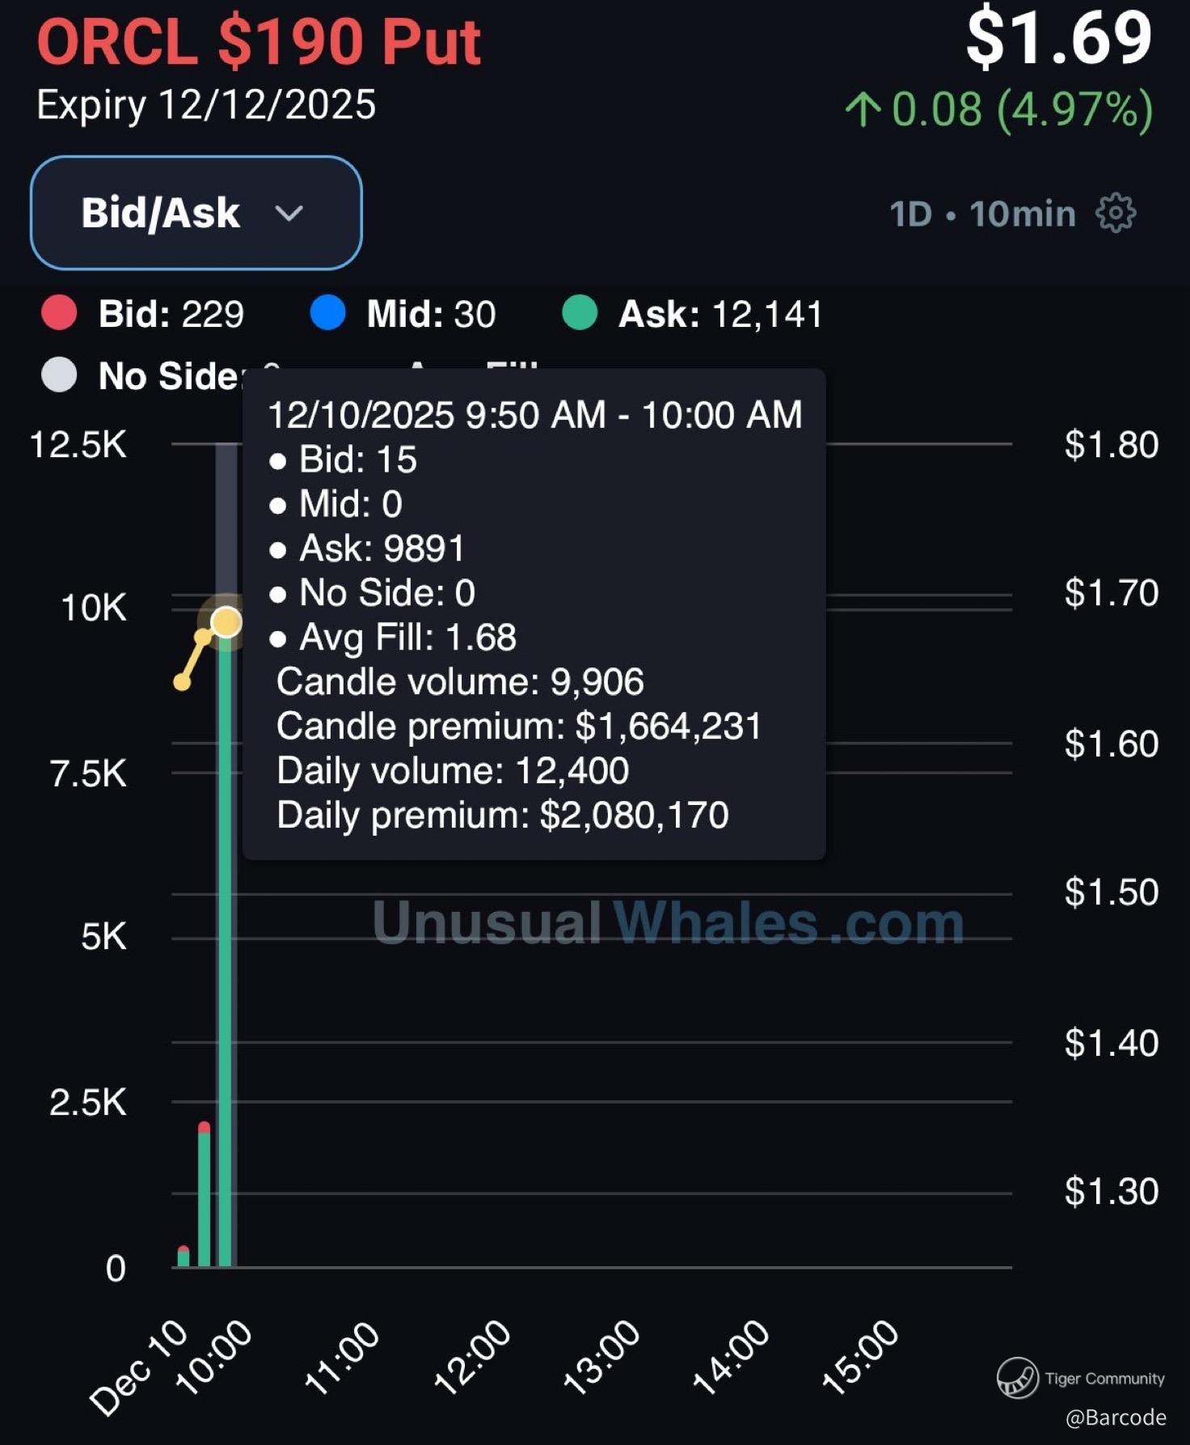Click the @Barcode username
1190x1445 pixels.
coord(1116,1417)
